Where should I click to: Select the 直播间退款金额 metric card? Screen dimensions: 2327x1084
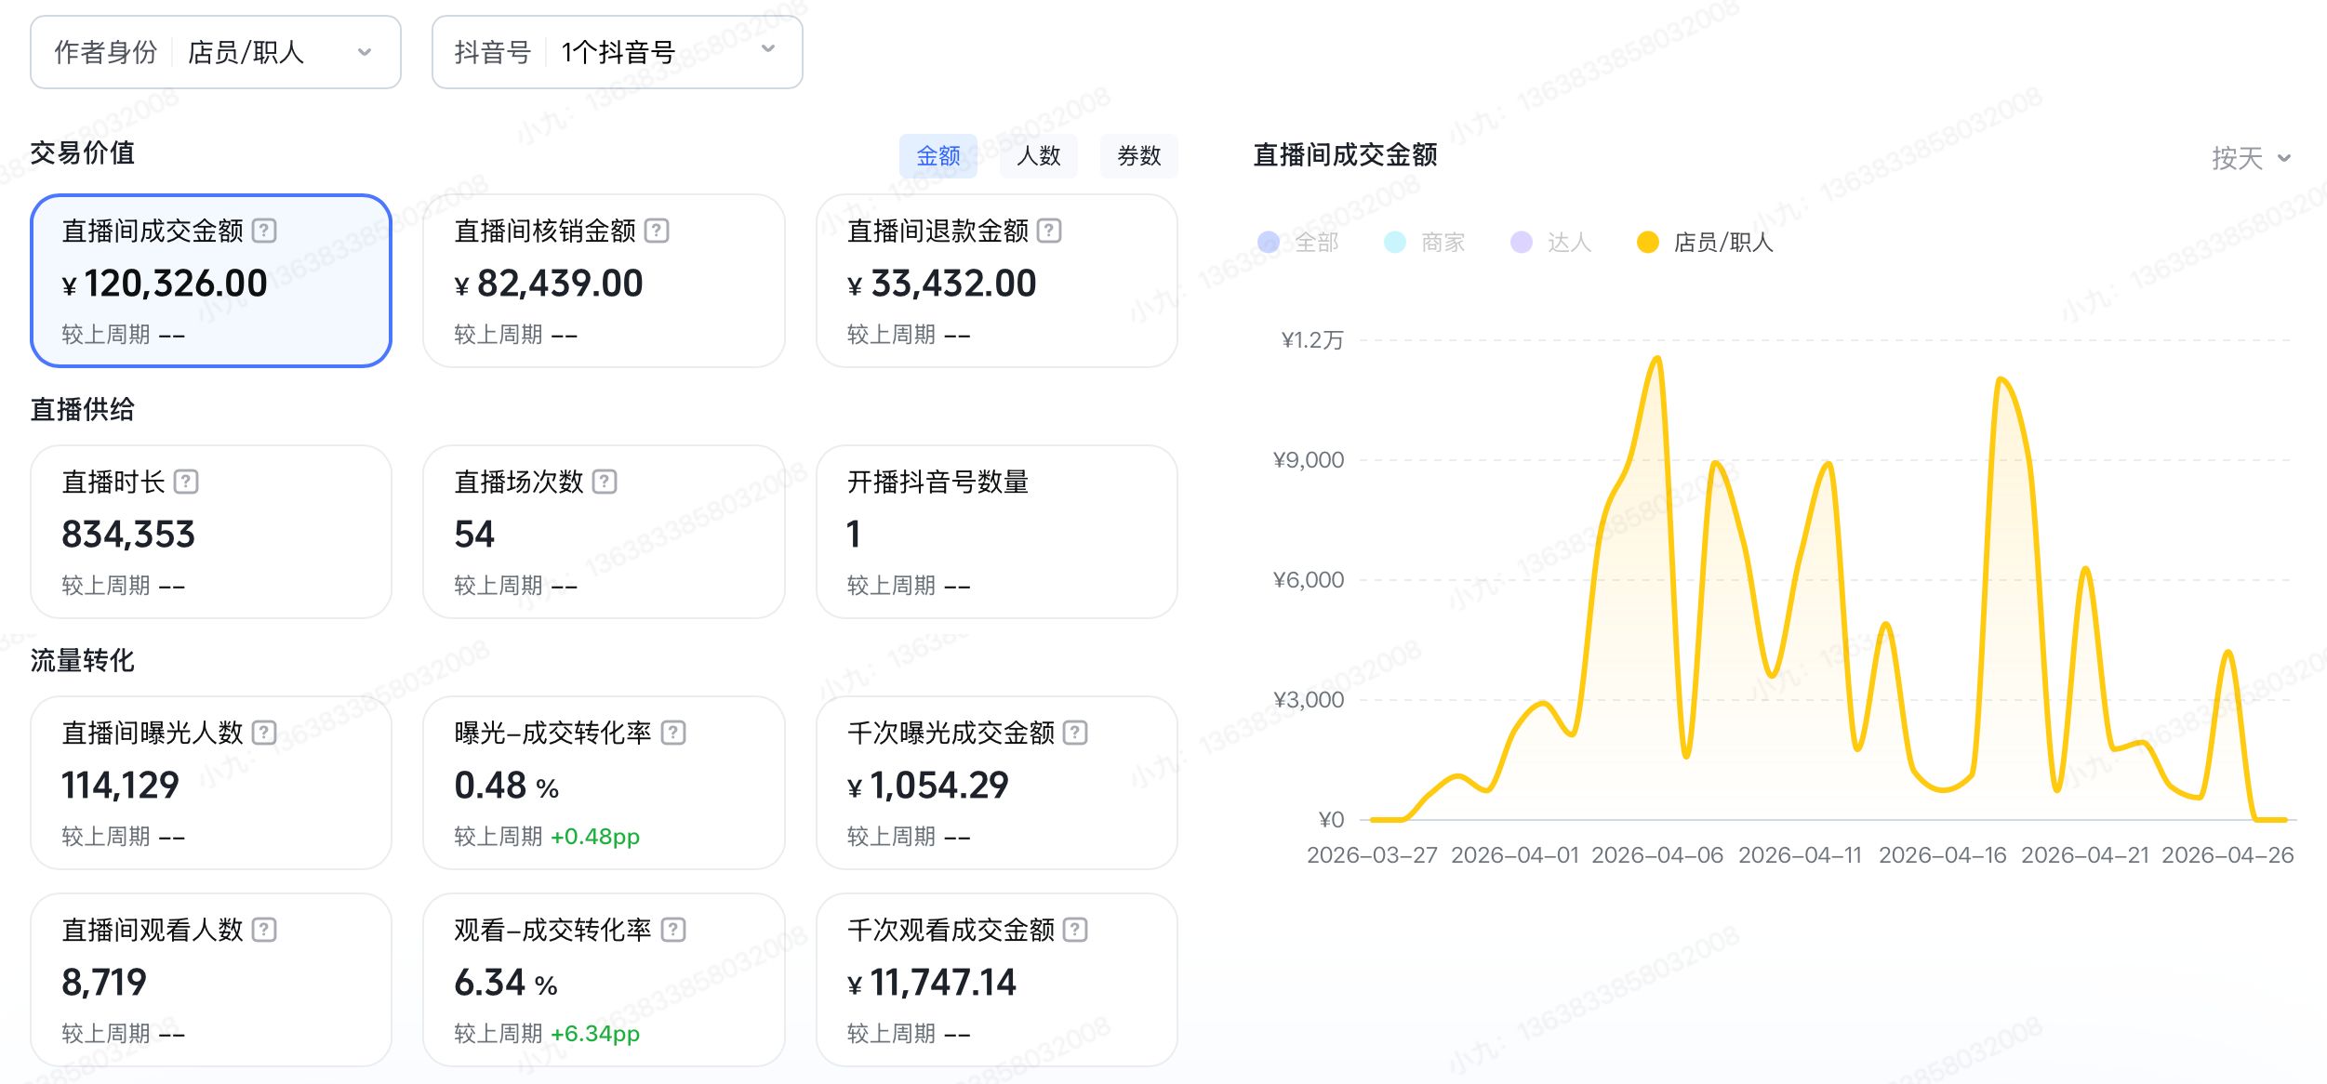point(997,281)
